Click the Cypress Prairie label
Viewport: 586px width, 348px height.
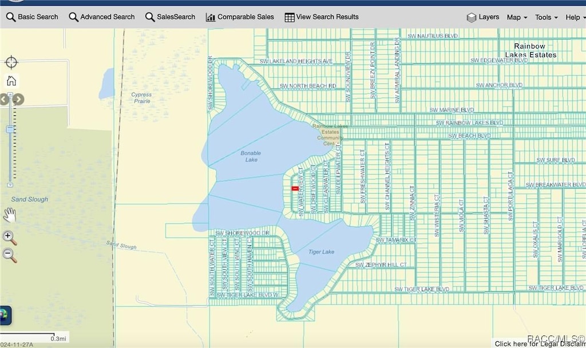[142, 98]
